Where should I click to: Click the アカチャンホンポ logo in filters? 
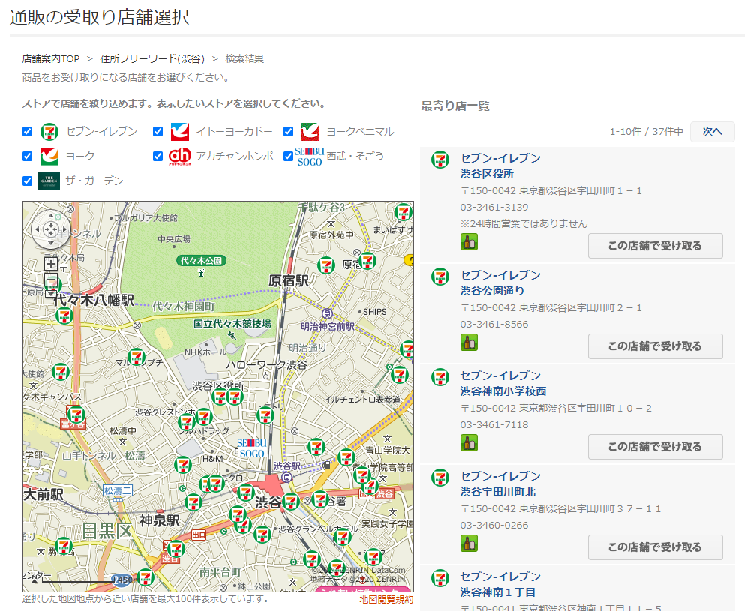pos(180,156)
